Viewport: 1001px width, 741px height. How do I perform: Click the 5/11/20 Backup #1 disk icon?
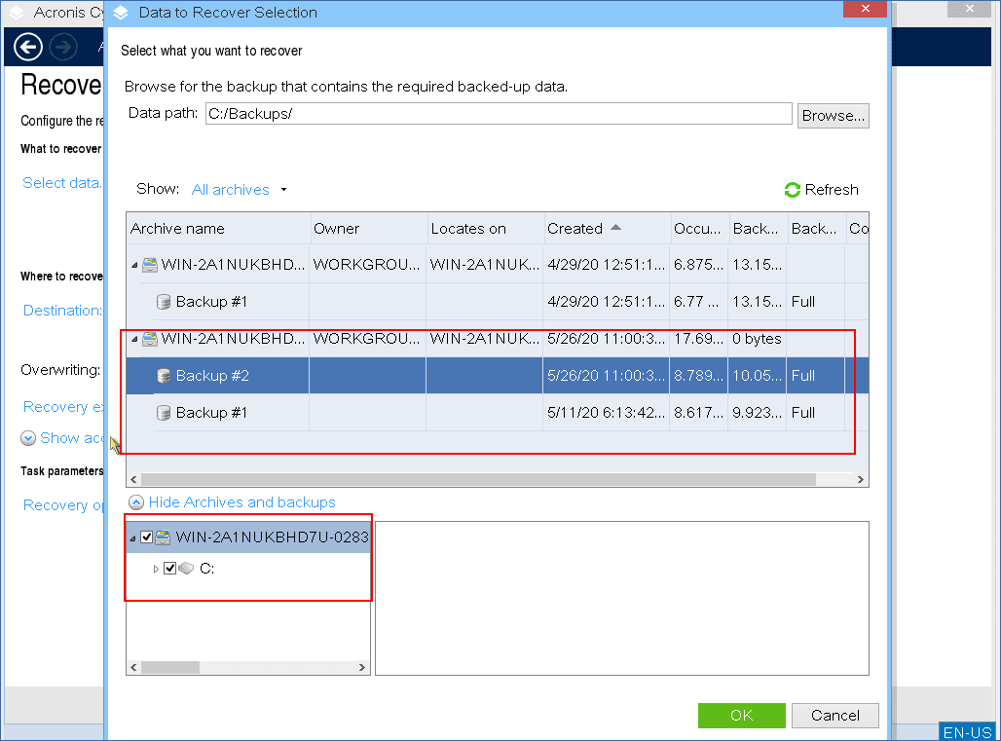tap(164, 413)
